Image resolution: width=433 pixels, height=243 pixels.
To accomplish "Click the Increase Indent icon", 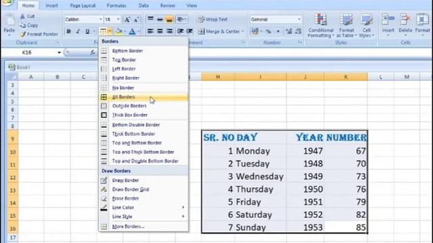I will coord(189,32).
